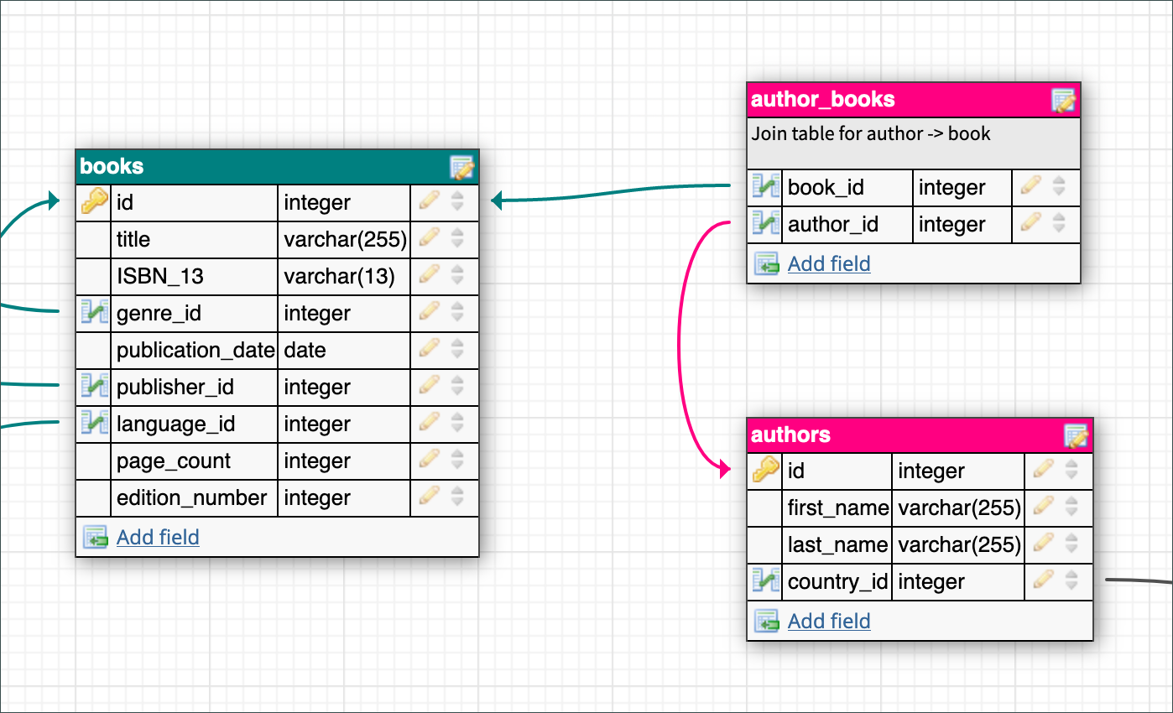Click the foreign key icon beside country_id
Screen dimensions: 1173x713
[766, 581]
